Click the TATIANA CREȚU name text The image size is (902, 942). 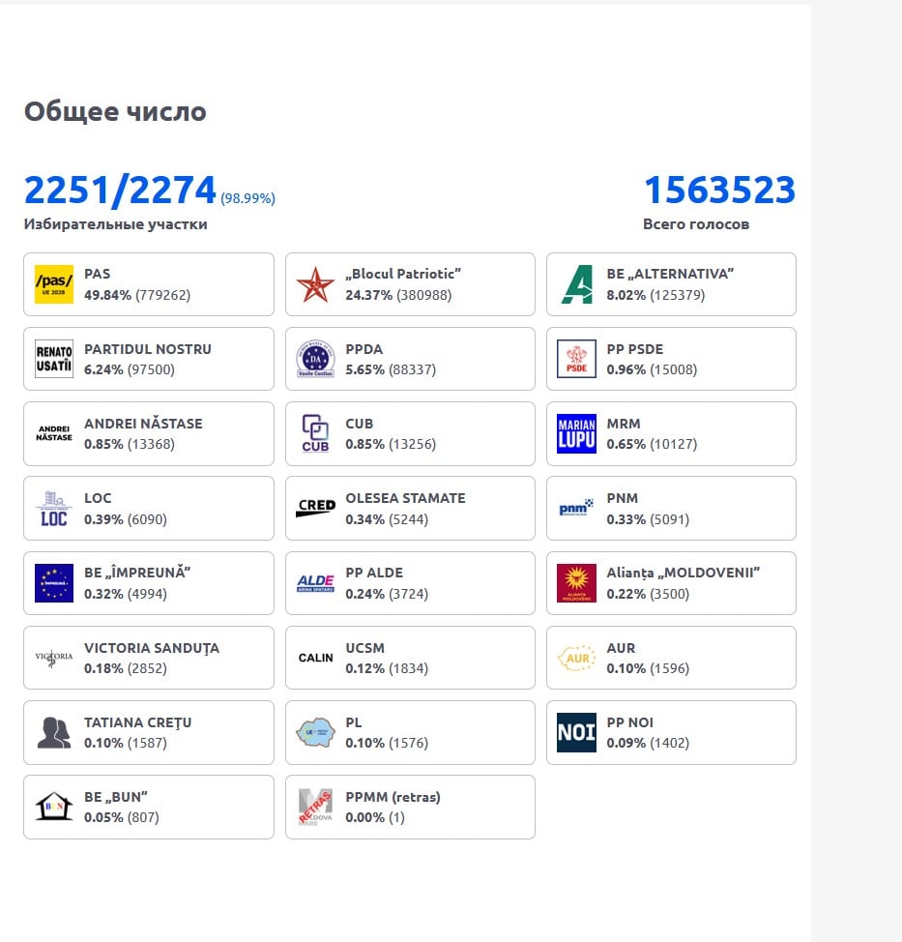138,722
